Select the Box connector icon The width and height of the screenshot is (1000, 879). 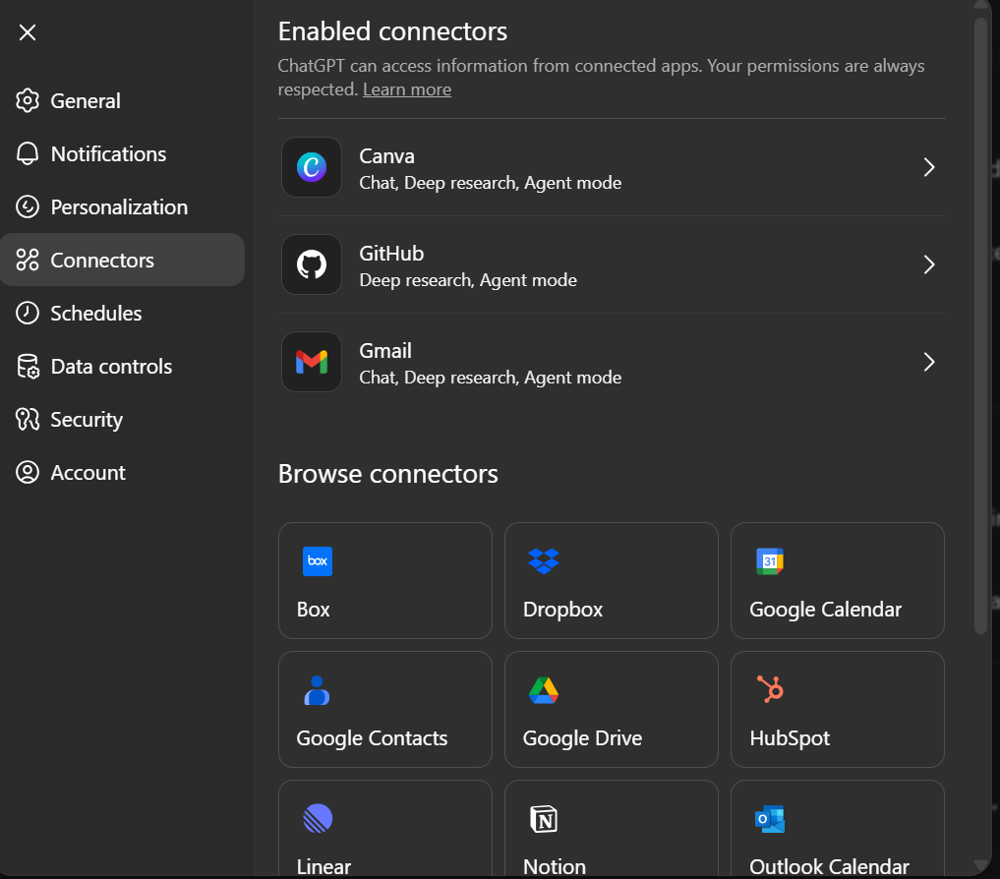point(317,561)
